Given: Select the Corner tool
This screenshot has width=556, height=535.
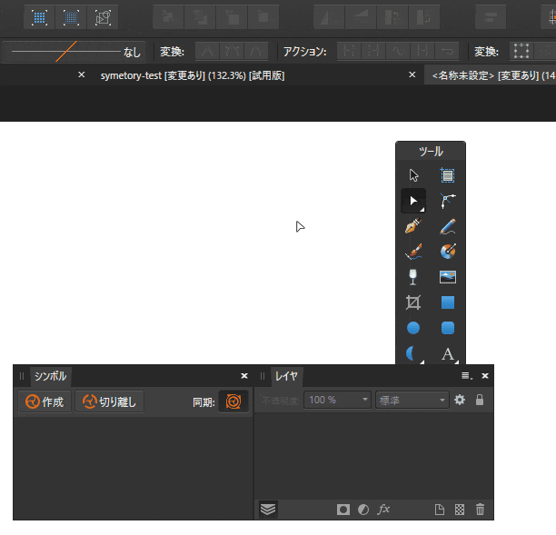Looking at the screenshot, I should (448, 201).
